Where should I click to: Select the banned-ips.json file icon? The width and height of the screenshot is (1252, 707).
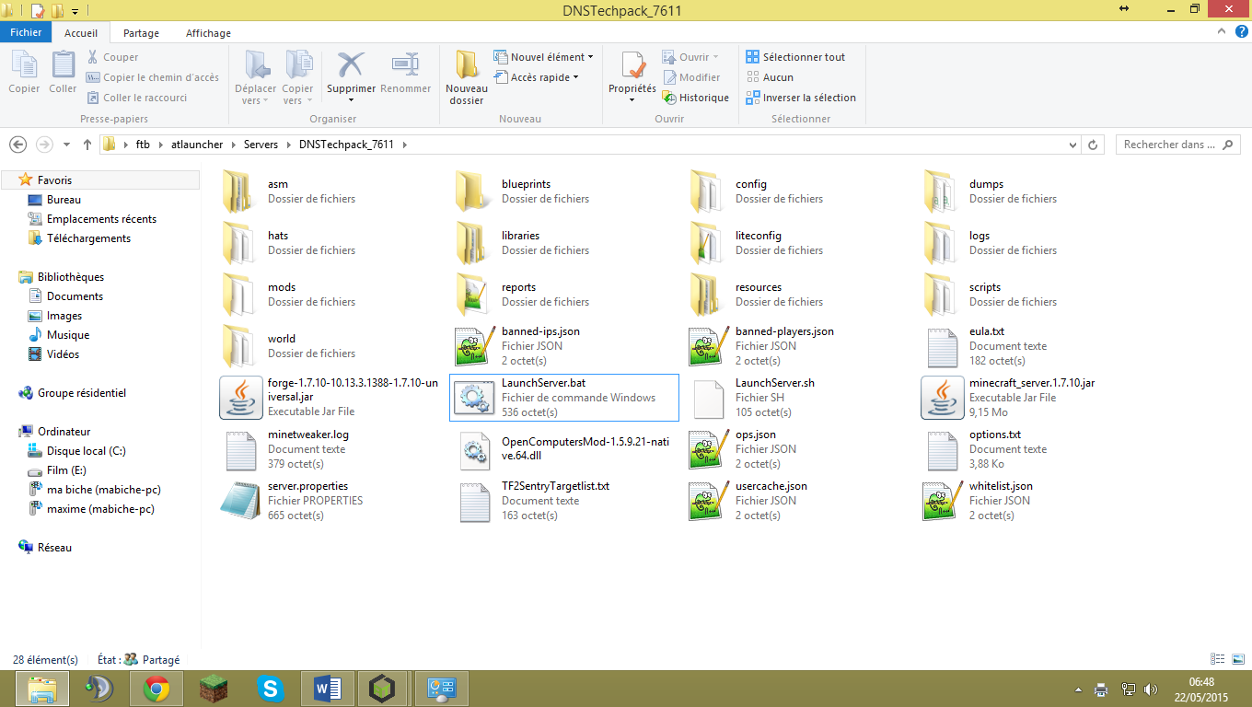tap(474, 346)
